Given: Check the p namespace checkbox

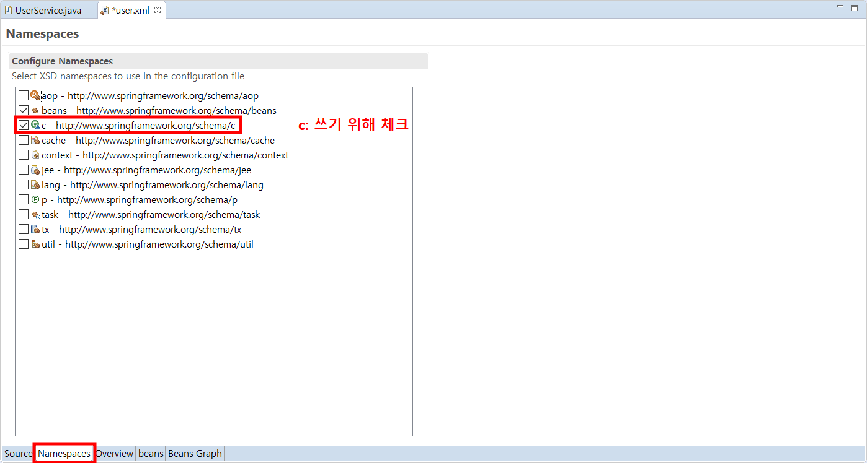Looking at the screenshot, I should (24, 200).
